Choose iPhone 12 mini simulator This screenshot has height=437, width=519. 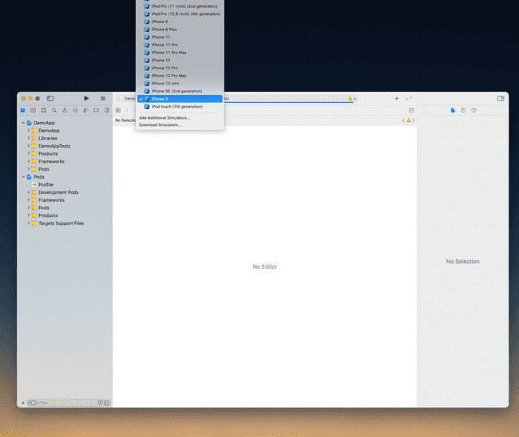[180, 83]
